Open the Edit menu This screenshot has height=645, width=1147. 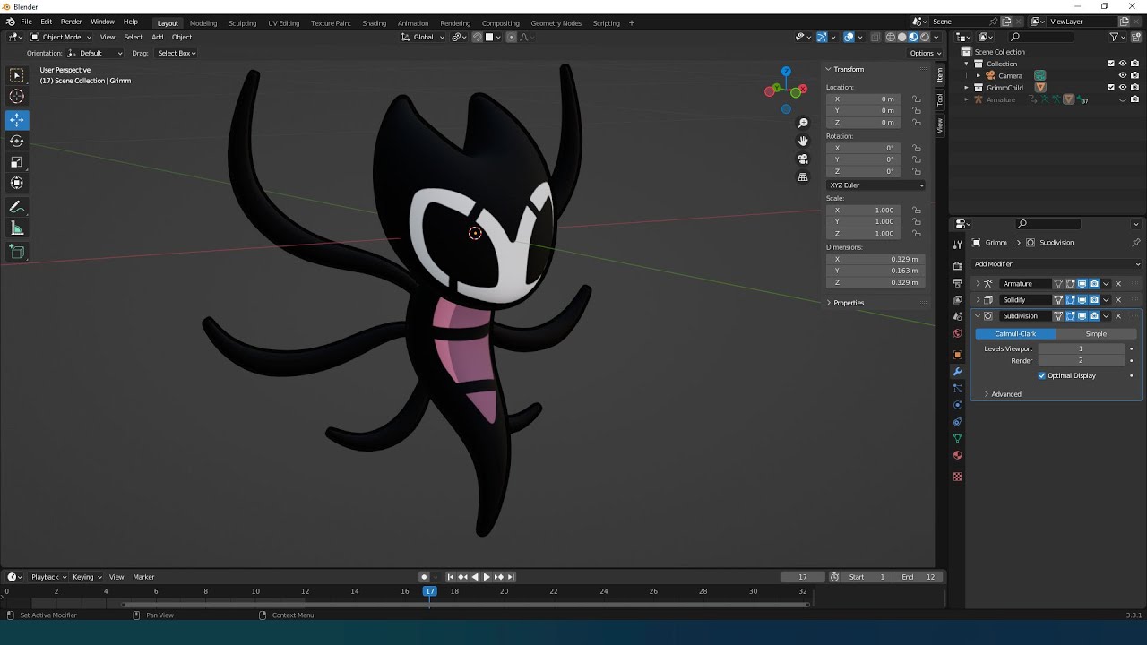click(46, 21)
